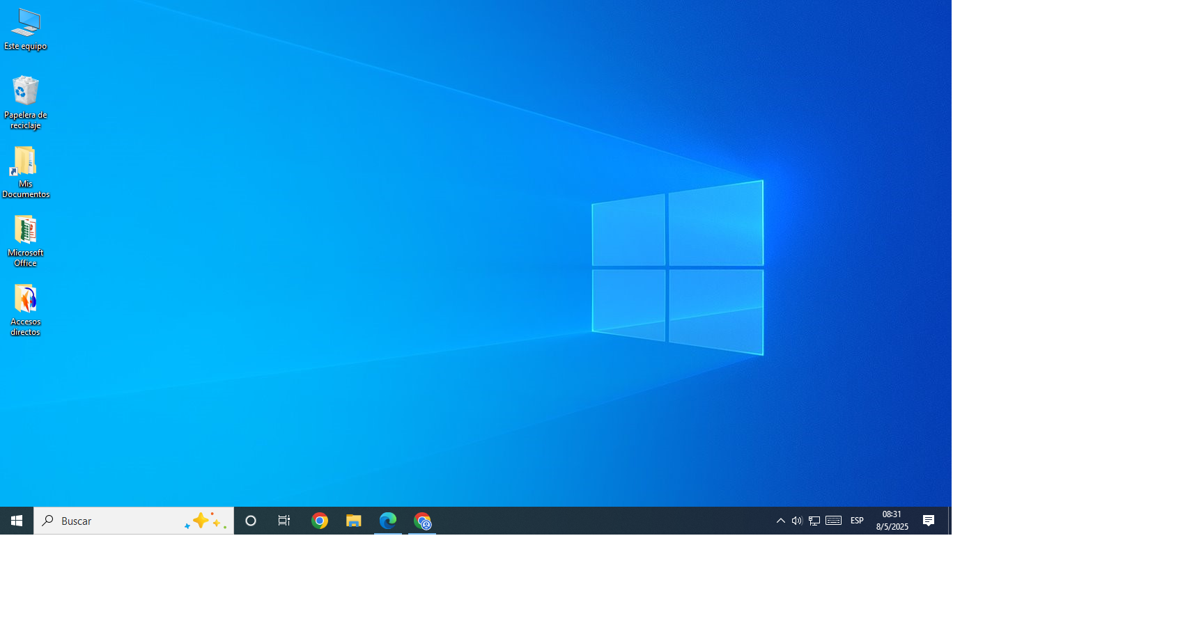The image size is (1201, 632).
Task: Open File Explorer from the taskbar
Action: 354,521
